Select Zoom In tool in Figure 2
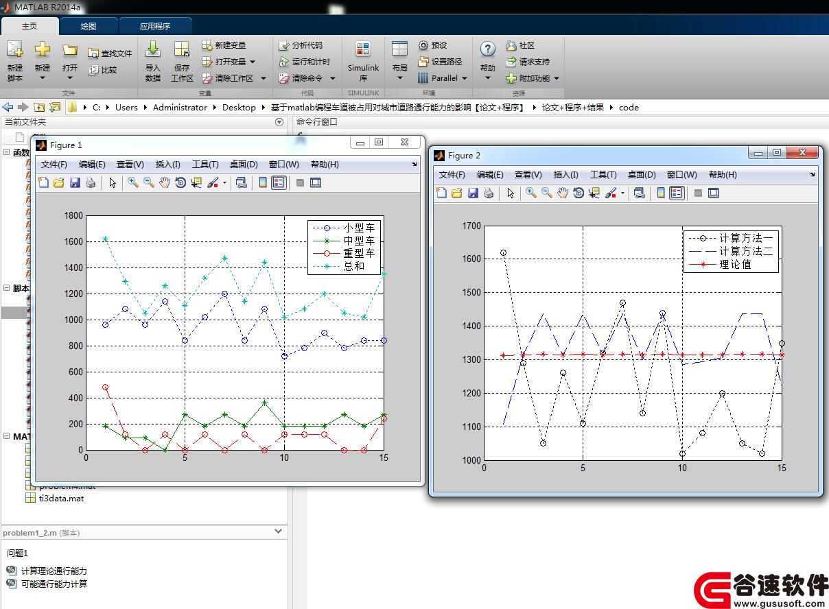The image size is (829, 609). tap(530, 193)
